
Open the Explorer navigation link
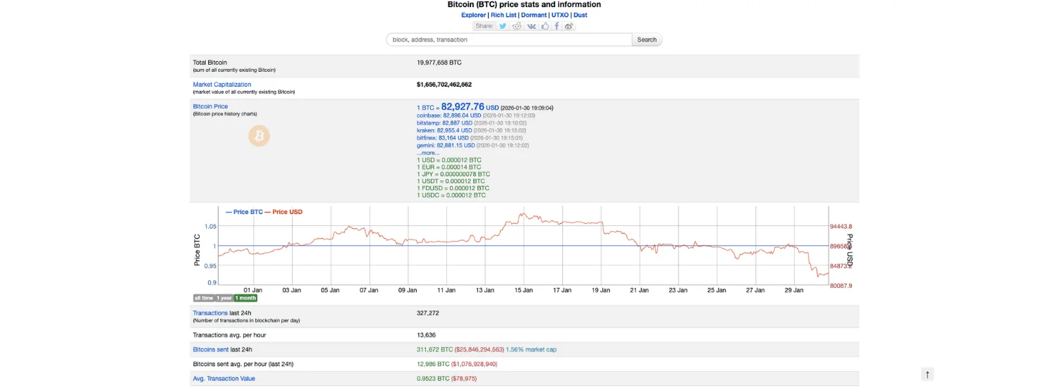click(x=473, y=15)
